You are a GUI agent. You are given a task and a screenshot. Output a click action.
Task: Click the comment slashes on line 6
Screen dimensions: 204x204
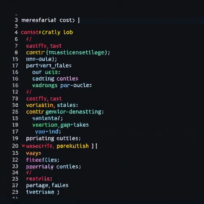pyautogui.click(x=29, y=39)
